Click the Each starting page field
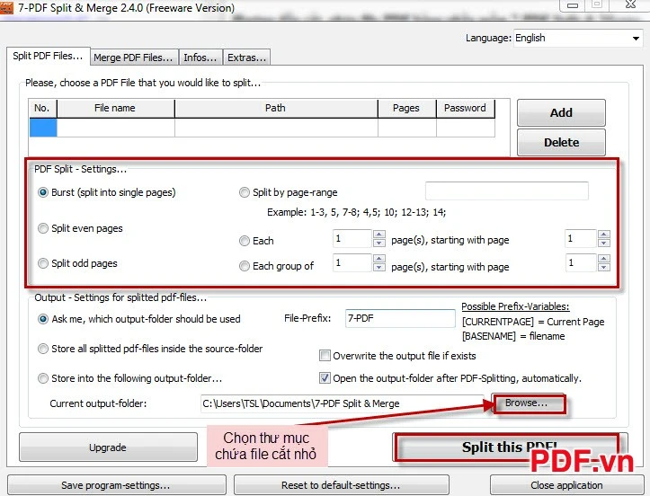Screen dimensions: 650x496 [581, 239]
